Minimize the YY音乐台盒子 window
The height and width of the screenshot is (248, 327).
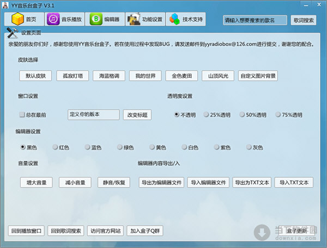point(306,5)
